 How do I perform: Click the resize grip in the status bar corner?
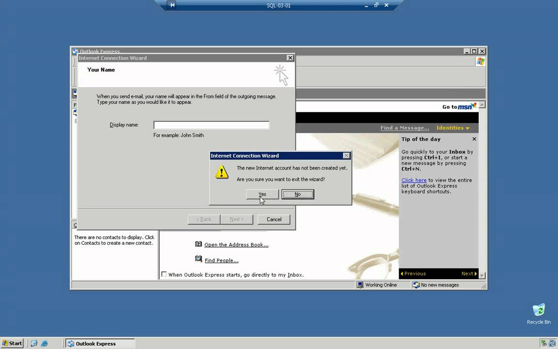483,286
